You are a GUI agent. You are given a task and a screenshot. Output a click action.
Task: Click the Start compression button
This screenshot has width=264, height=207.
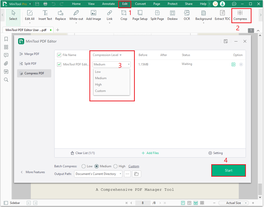pos(228,170)
